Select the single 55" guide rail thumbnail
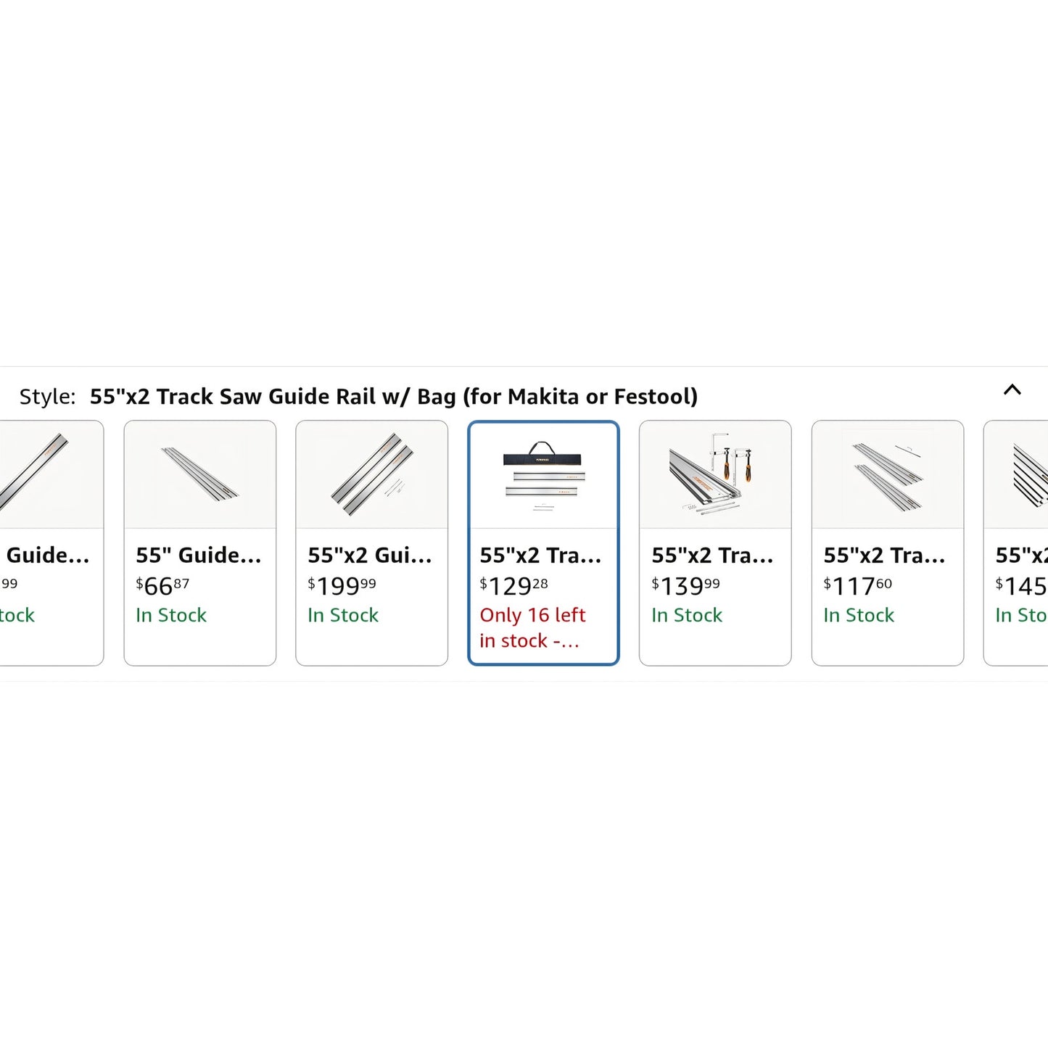Viewport: 1048px width, 1048px height. click(x=199, y=474)
